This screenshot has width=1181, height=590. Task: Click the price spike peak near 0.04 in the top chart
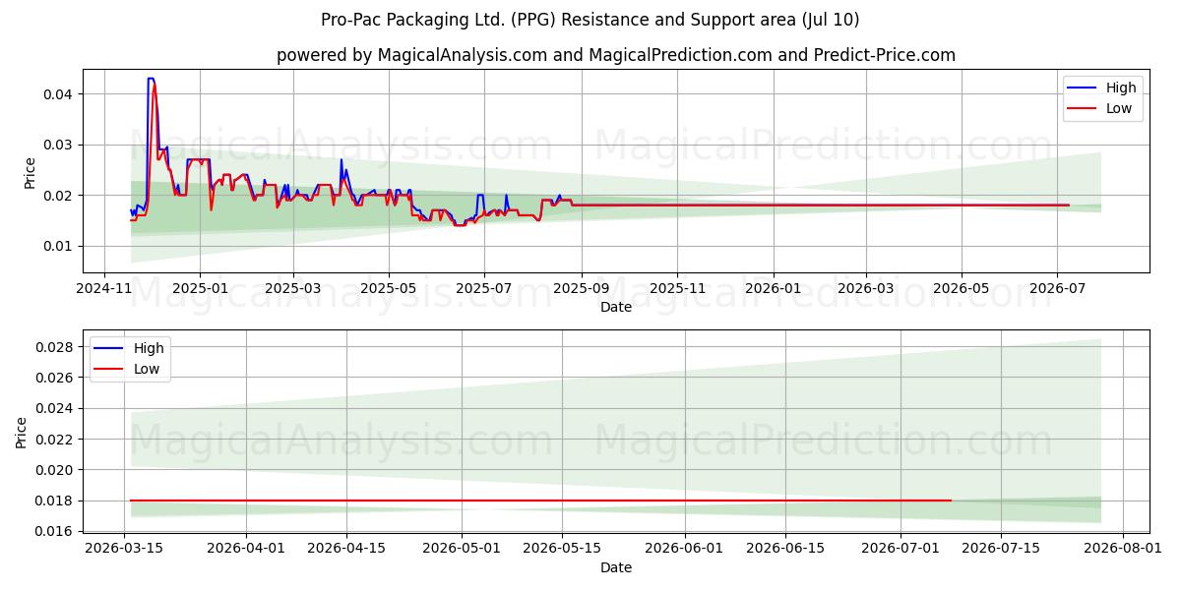(151, 79)
